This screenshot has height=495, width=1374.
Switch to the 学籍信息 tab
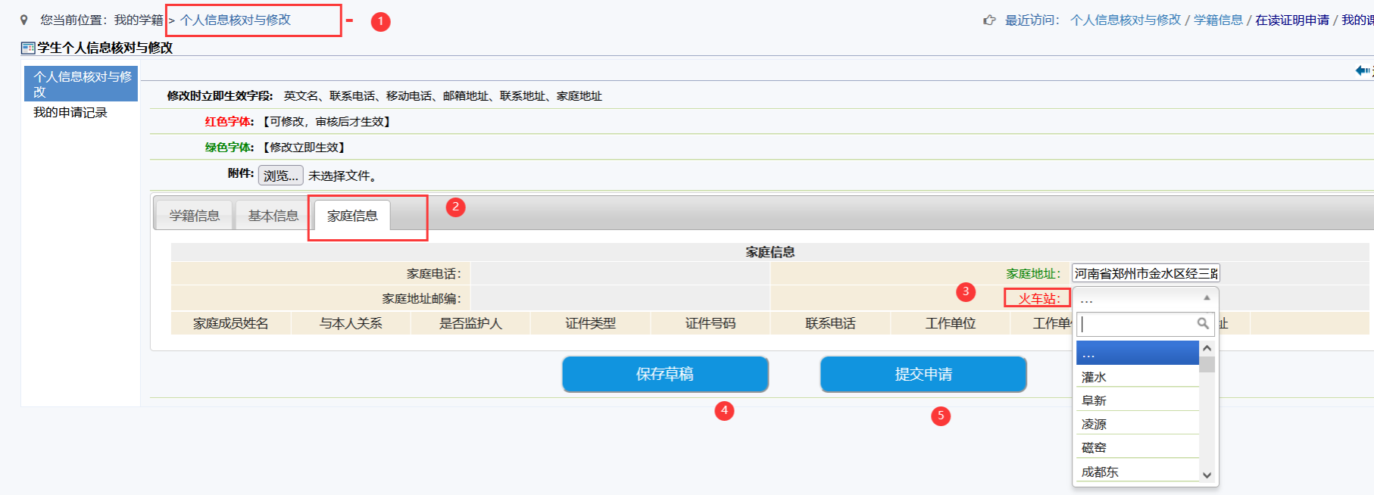coord(195,216)
